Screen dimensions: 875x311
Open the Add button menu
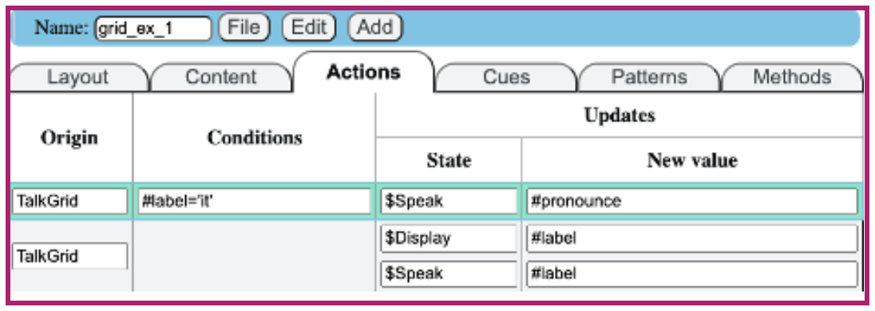click(x=375, y=27)
